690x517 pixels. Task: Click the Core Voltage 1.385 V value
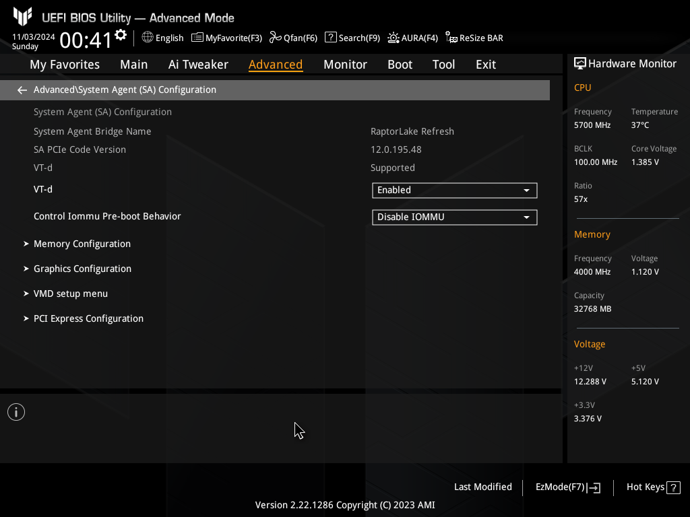tap(645, 162)
